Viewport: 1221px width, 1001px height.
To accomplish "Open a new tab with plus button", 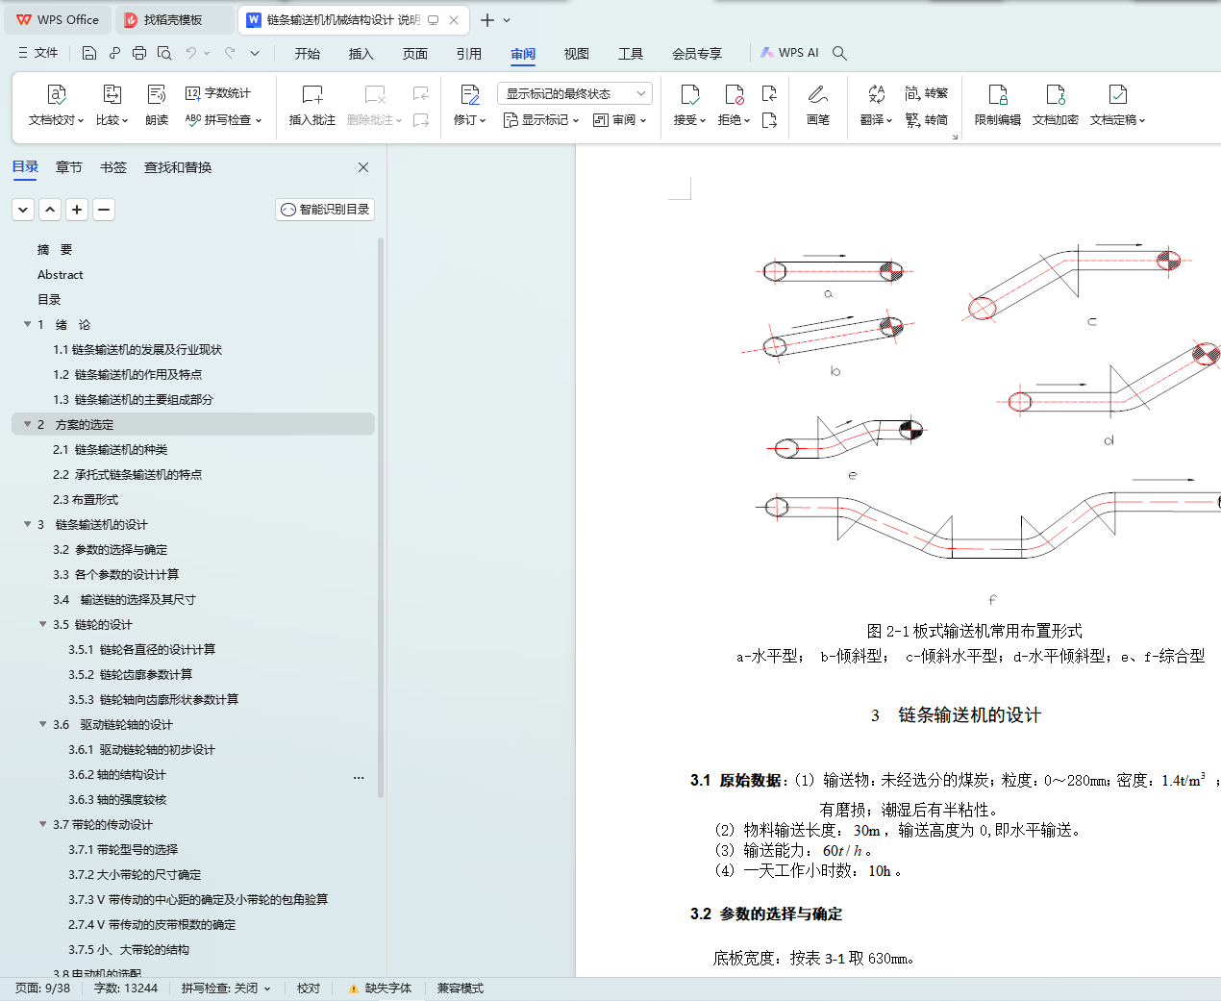I will coord(487,19).
